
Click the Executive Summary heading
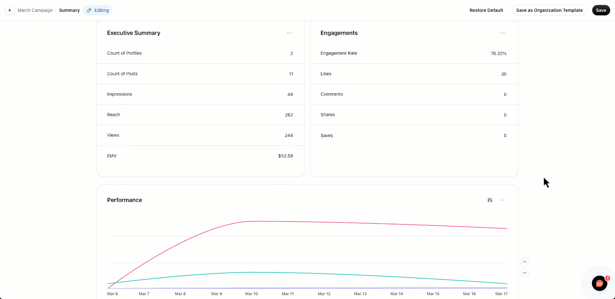134,33
